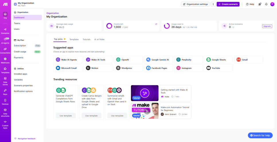The height and width of the screenshot is (142, 277).
Task: Switch to the AI at Make tab
Action: coord(99,39)
